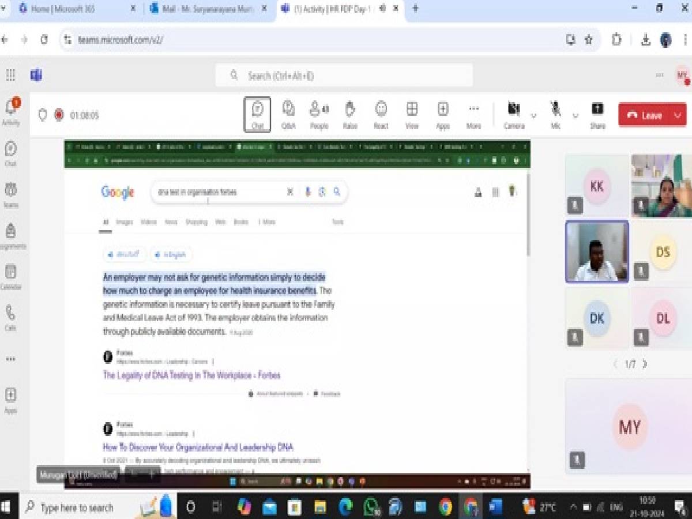Click the More options ellipsis in meeting toolbar
Viewport: 692px width, 519px height.
coord(473,114)
